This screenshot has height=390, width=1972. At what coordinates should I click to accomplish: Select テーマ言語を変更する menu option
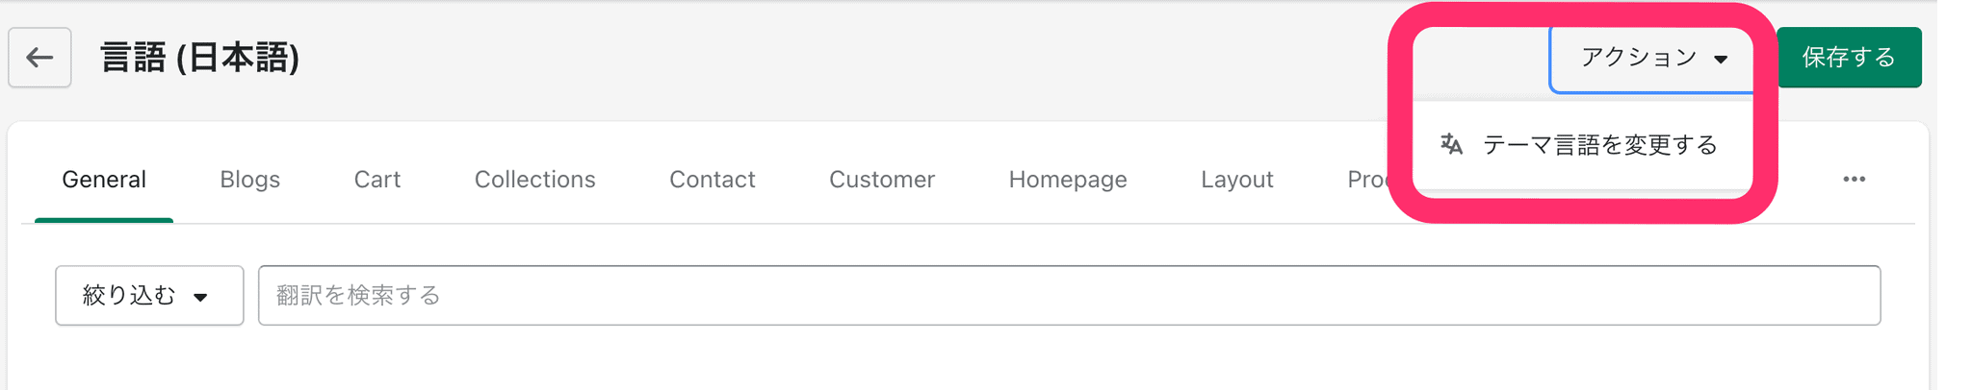point(1599,145)
